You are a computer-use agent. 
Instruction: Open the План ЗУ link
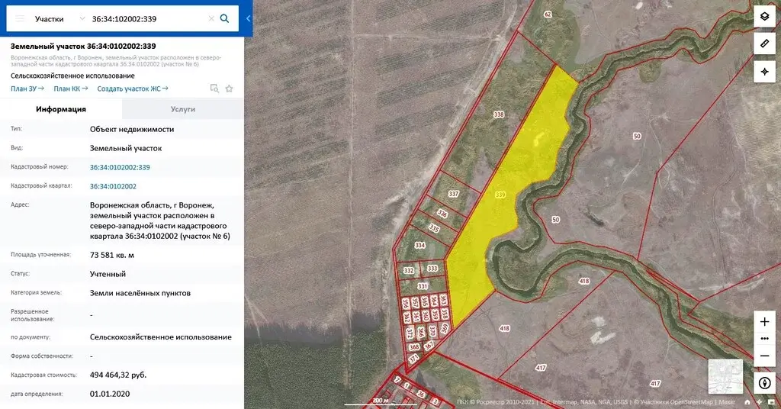[27, 89]
